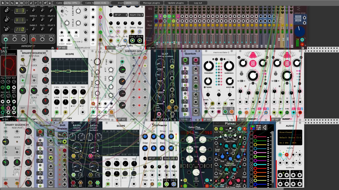Click Plateau L In port
Image resolution: width=339 pixels, height=190 pixels.
point(216,129)
